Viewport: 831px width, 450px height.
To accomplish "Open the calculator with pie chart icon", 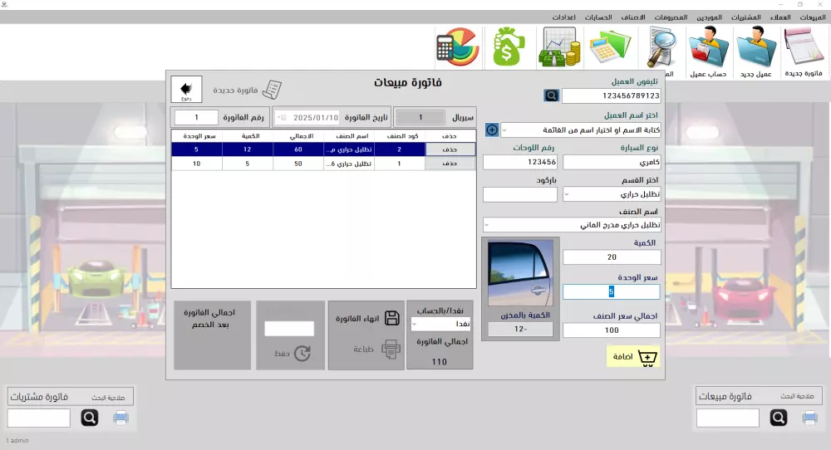I will 457,46.
